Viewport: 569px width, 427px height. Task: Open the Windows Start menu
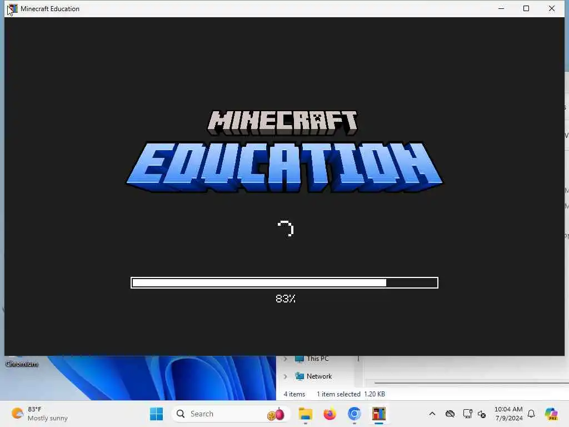(x=156, y=414)
